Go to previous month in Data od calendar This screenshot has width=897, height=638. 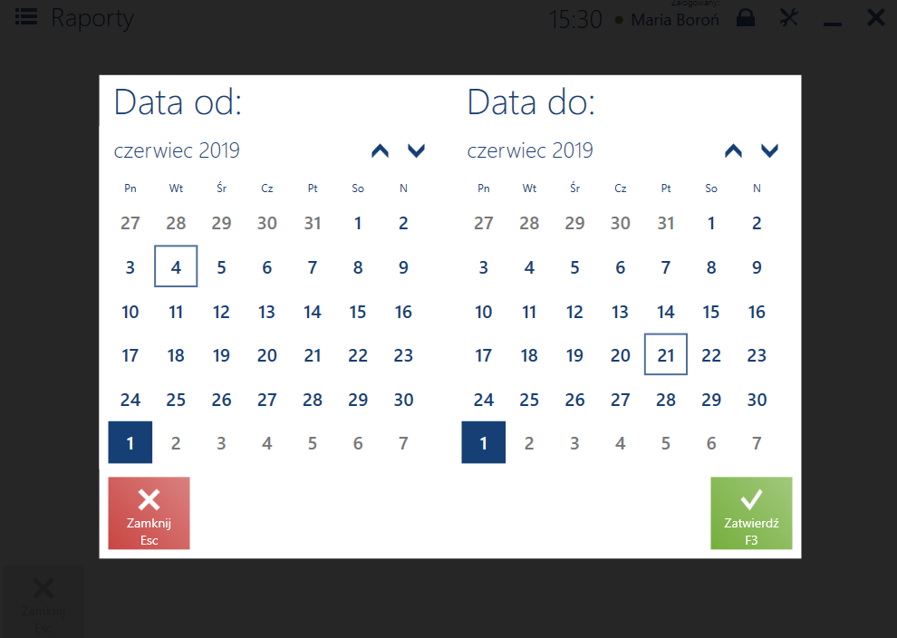(380, 151)
